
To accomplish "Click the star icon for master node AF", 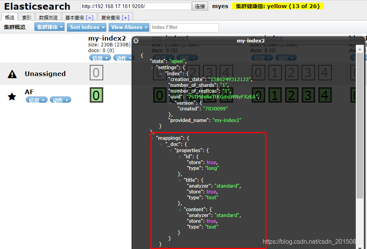I will tap(12, 97).
